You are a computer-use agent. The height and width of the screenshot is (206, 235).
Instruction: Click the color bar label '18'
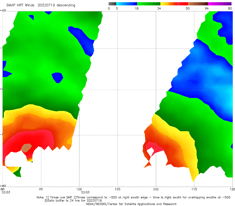(x=137, y=8)
